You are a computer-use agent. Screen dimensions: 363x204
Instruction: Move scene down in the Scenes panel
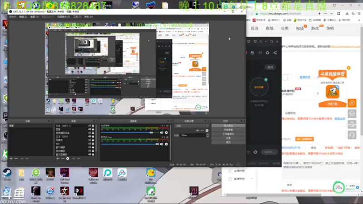click(x=27, y=158)
